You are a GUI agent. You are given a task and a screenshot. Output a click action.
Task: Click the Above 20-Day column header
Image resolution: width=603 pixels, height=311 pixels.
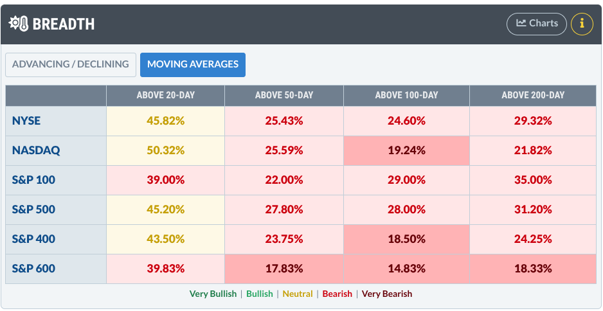[165, 95]
